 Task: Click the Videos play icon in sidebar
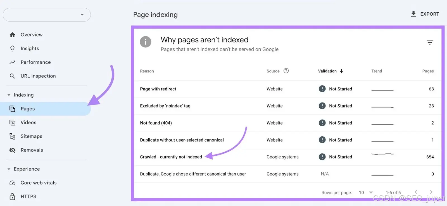(12, 122)
